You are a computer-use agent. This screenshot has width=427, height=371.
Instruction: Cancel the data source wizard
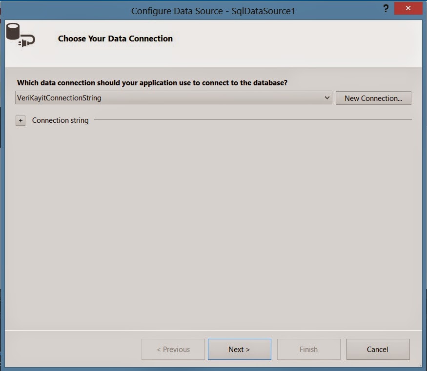click(x=378, y=349)
